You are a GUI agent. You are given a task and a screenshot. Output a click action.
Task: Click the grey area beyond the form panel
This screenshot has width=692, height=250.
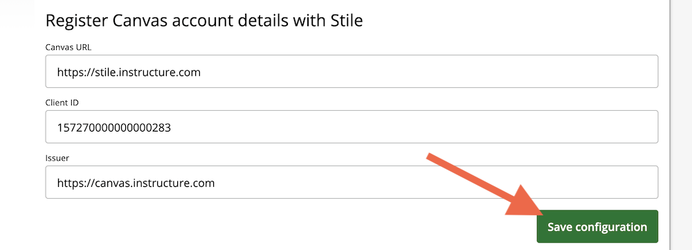coord(683,125)
